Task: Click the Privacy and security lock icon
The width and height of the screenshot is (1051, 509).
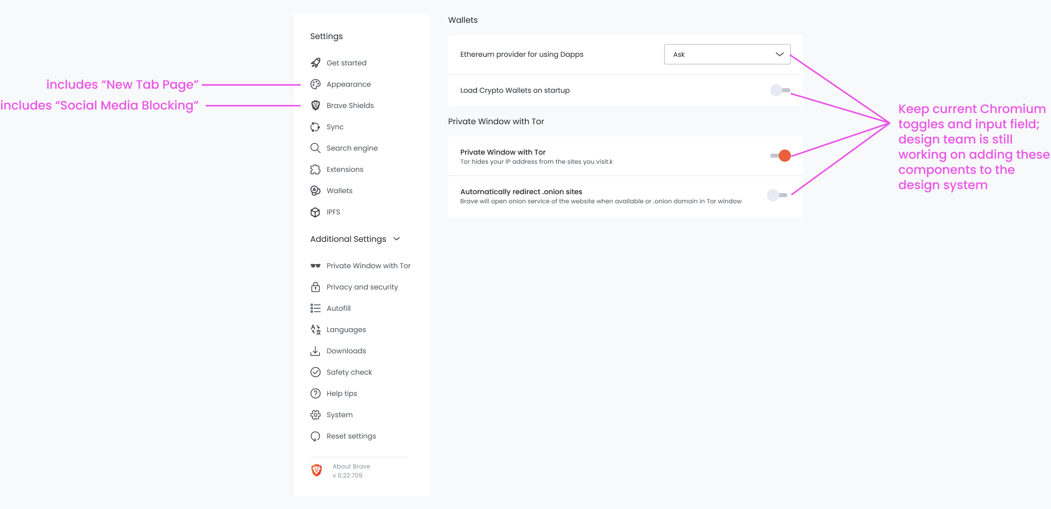Action: coord(315,287)
